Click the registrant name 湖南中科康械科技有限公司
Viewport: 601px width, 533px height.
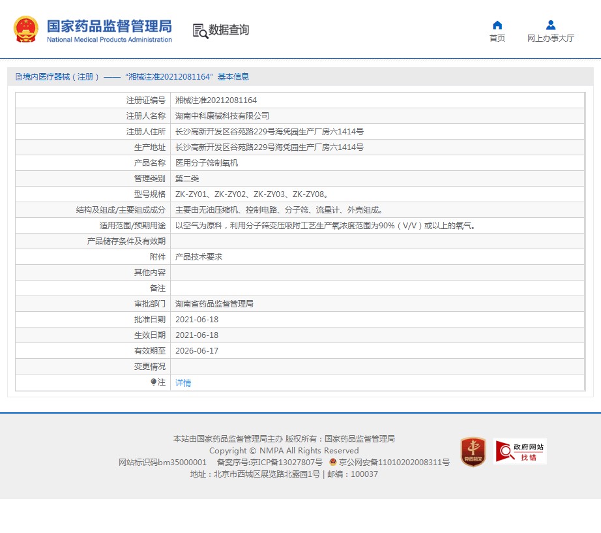(x=222, y=116)
